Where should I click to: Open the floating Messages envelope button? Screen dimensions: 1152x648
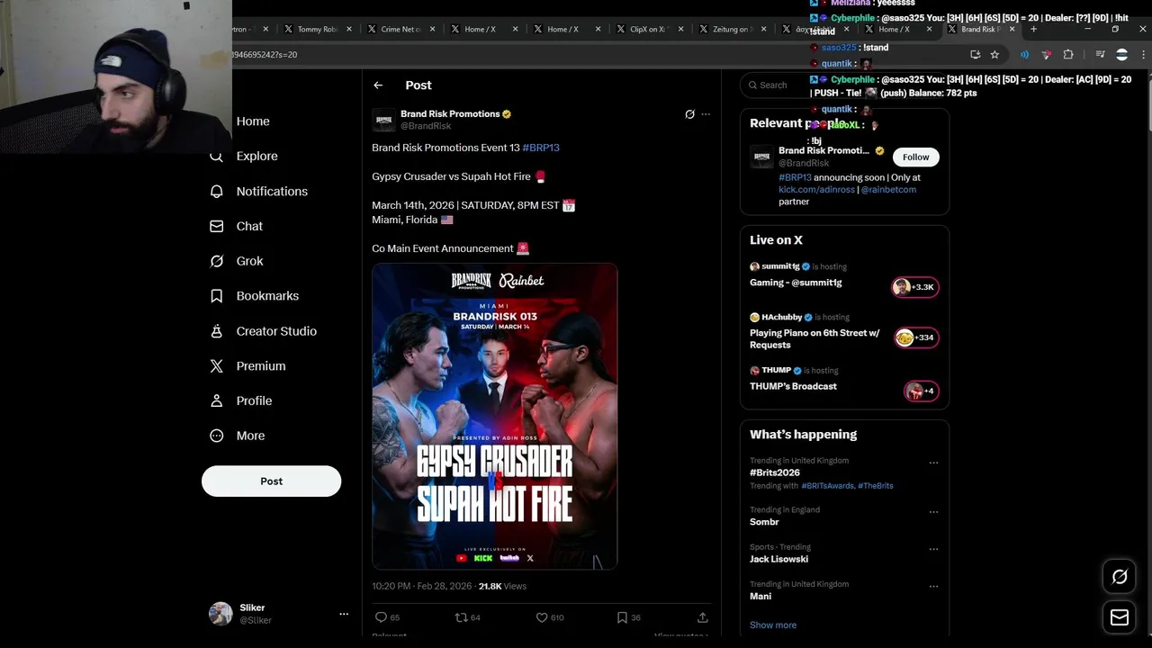coord(1120,617)
